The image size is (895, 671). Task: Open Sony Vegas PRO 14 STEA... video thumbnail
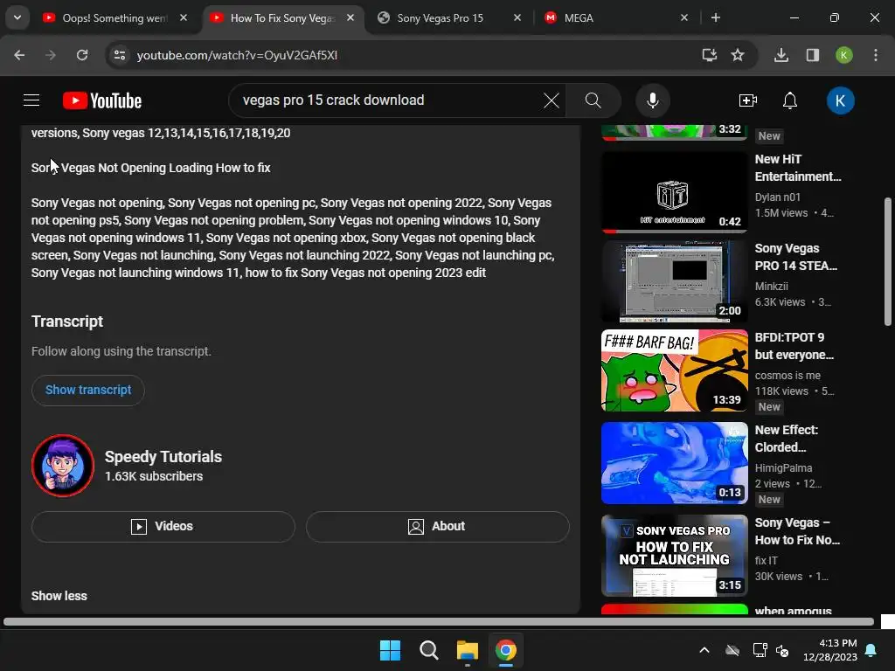tap(674, 281)
